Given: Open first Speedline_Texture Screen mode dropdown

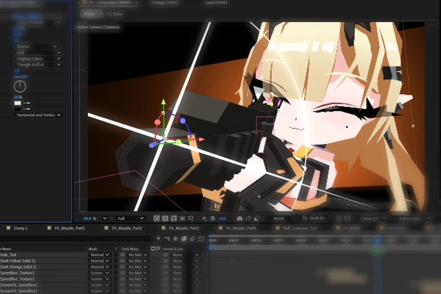Looking at the screenshot, I should (100, 273).
